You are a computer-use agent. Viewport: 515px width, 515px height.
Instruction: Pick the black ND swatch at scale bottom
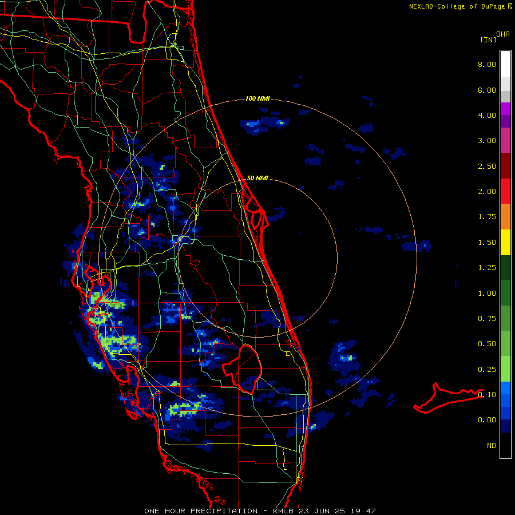pyautogui.click(x=505, y=445)
